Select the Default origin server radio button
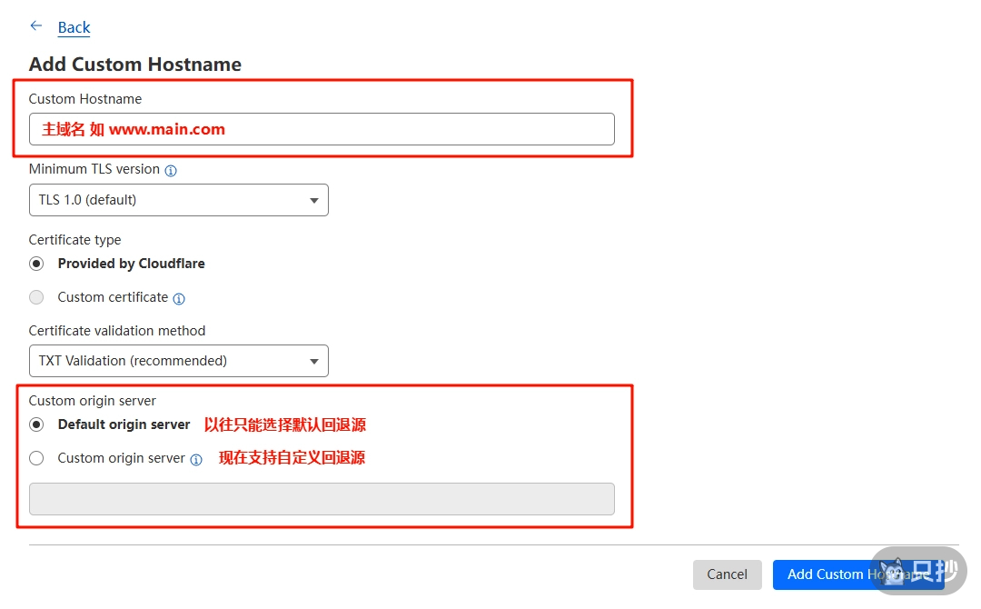Image resolution: width=981 pixels, height=609 pixels. coord(36,424)
